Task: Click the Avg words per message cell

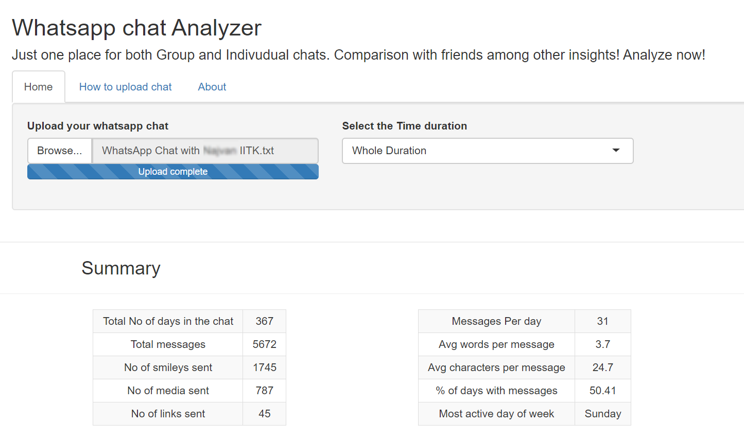Action: tap(496, 344)
